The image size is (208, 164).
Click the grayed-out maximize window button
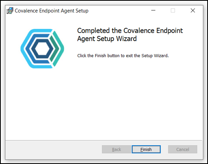pos(173,11)
